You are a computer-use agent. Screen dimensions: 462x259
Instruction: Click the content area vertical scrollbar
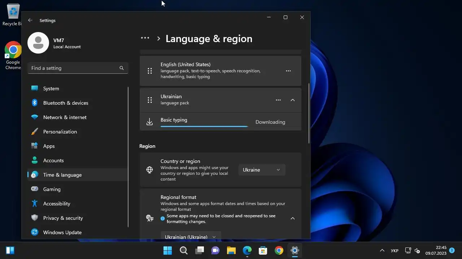309,113
